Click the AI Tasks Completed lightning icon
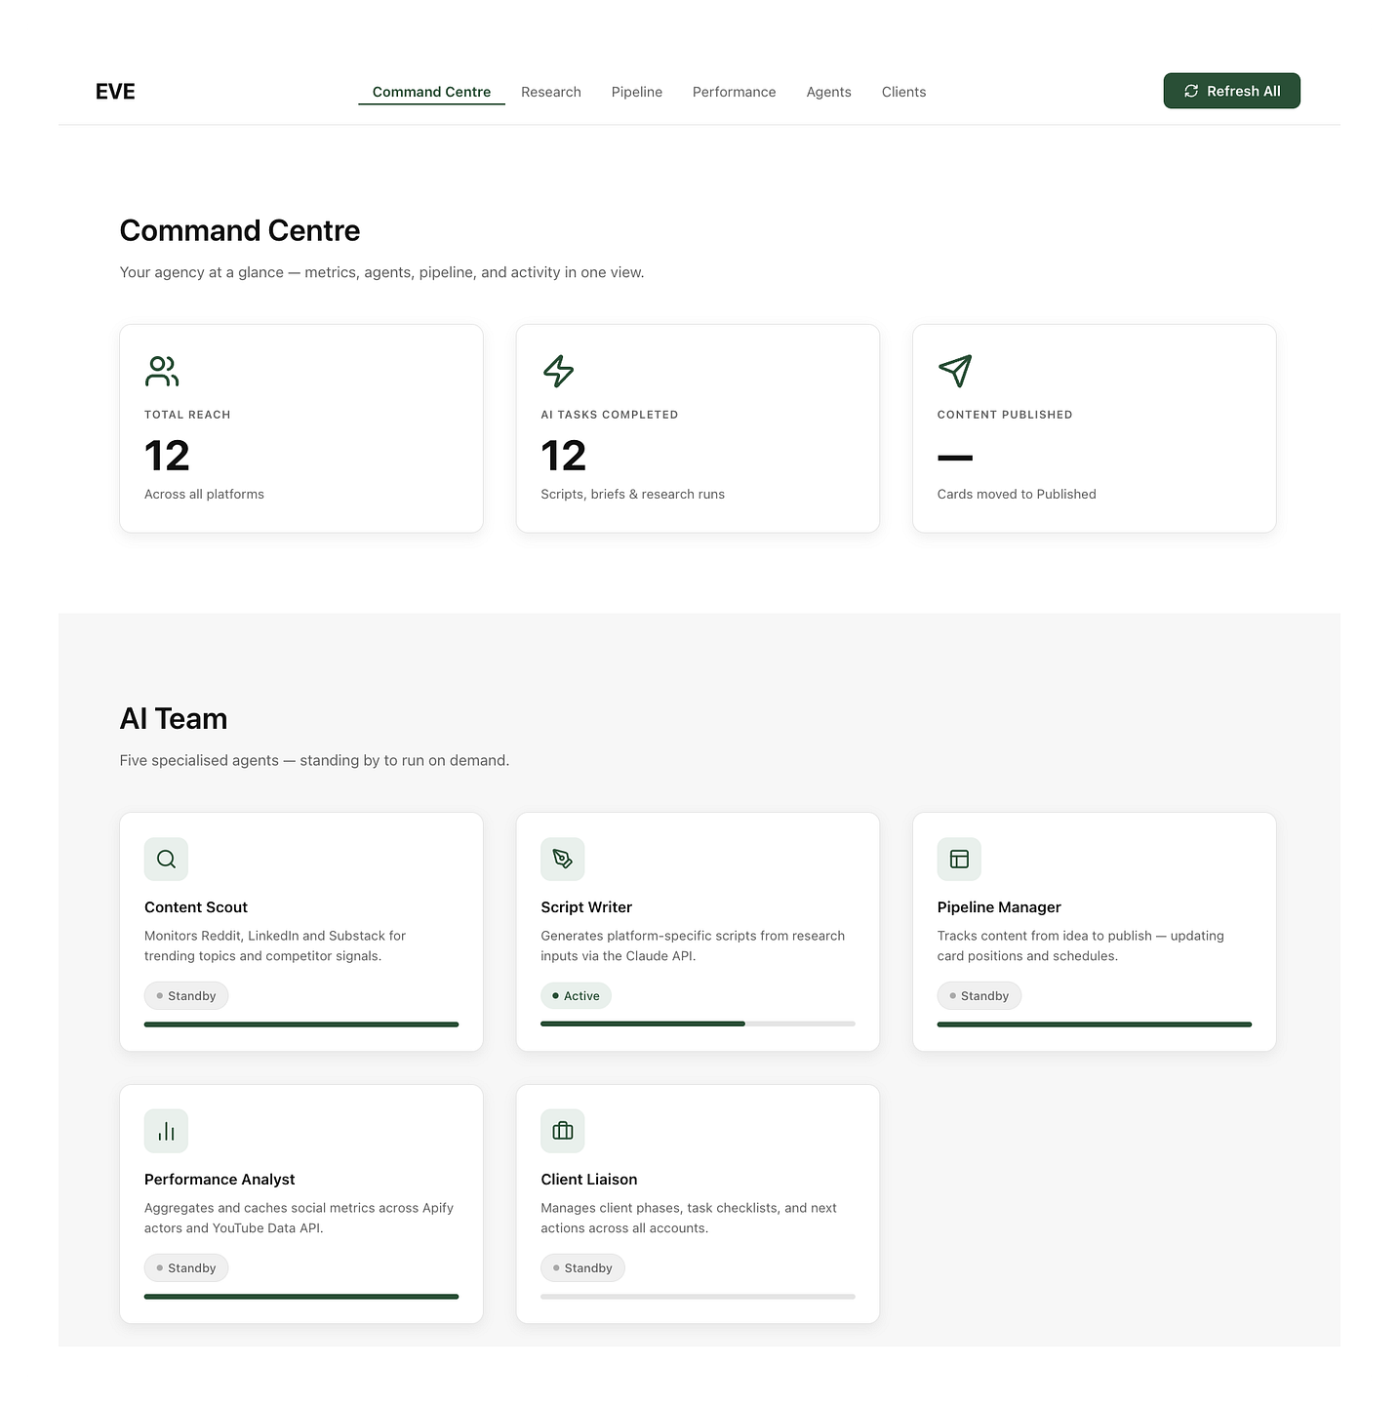Image resolution: width=1399 pixels, height=1405 pixels. pyautogui.click(x=558, y=371)
